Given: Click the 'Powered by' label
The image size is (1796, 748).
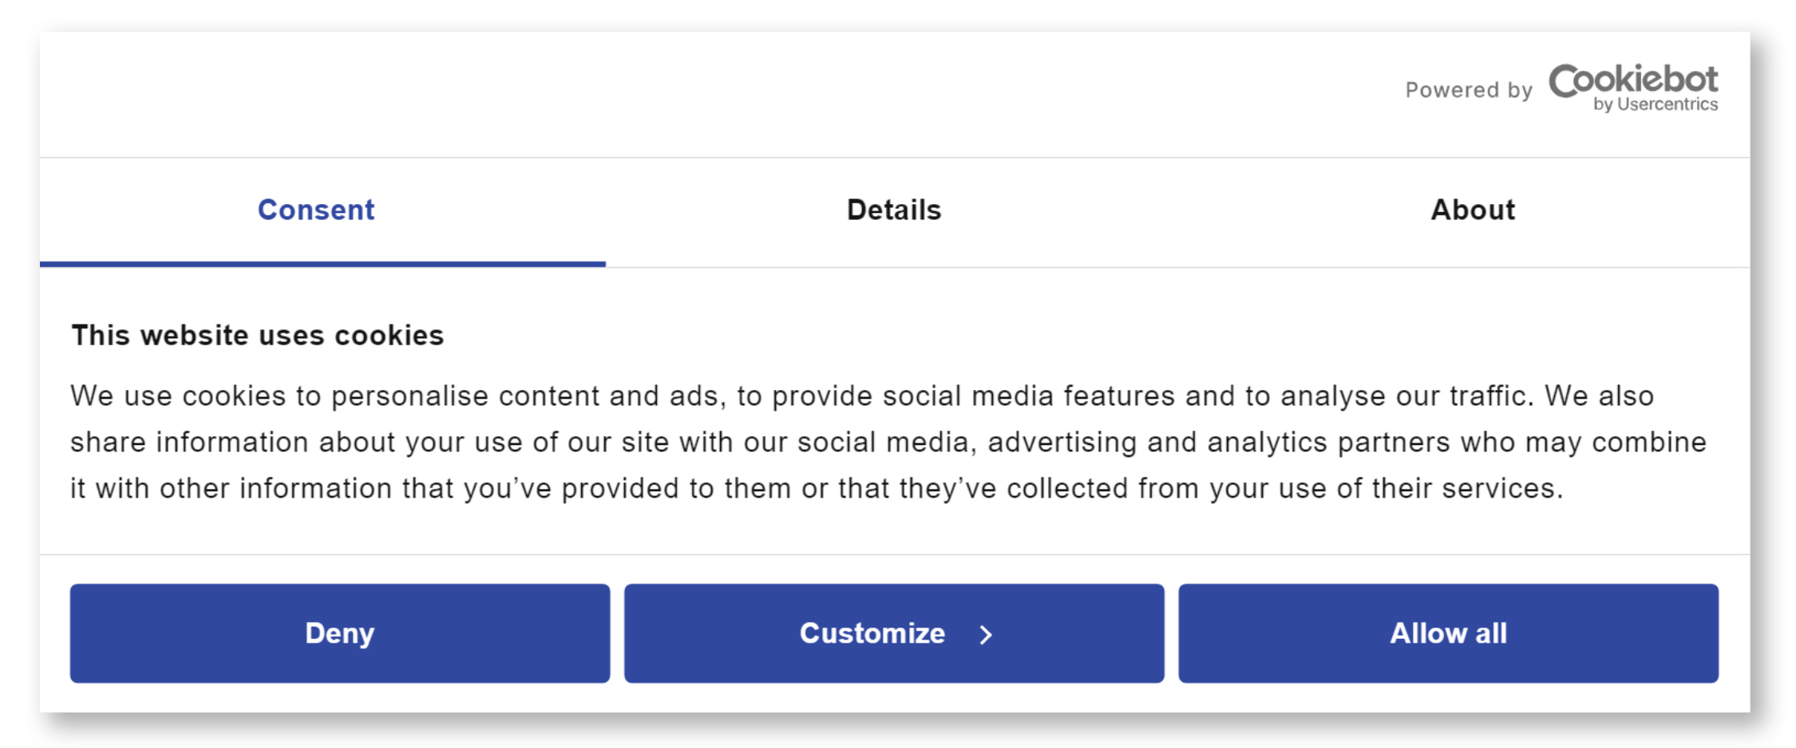Looking at the screenshot, I should [x=1469, y=90].
